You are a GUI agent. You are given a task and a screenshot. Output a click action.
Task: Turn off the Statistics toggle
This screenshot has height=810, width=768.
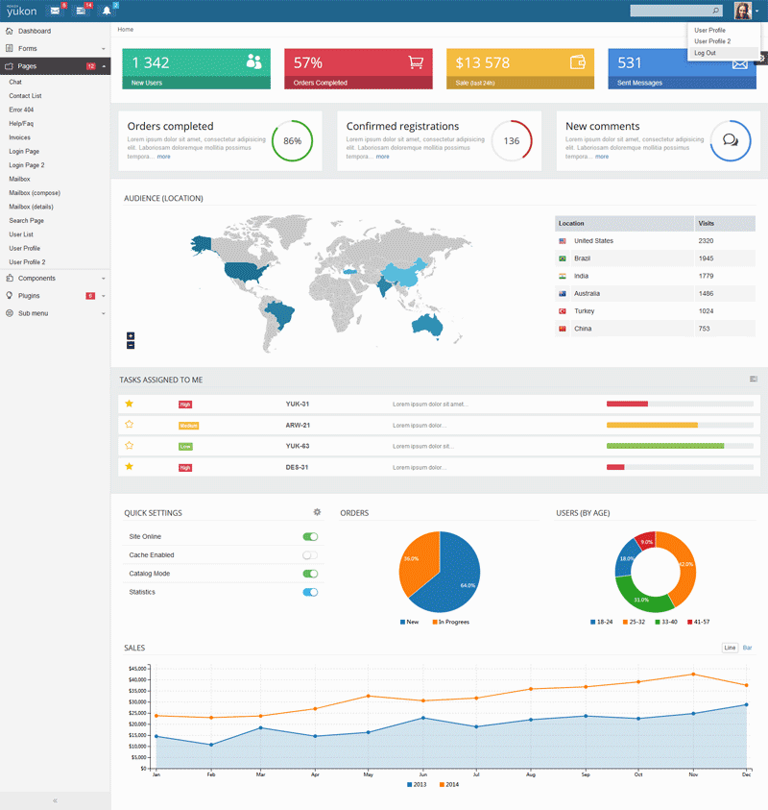309,592
